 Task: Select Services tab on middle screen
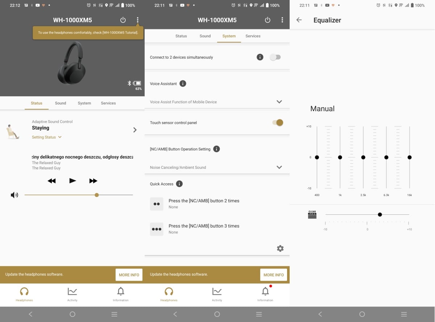(253, 36)
